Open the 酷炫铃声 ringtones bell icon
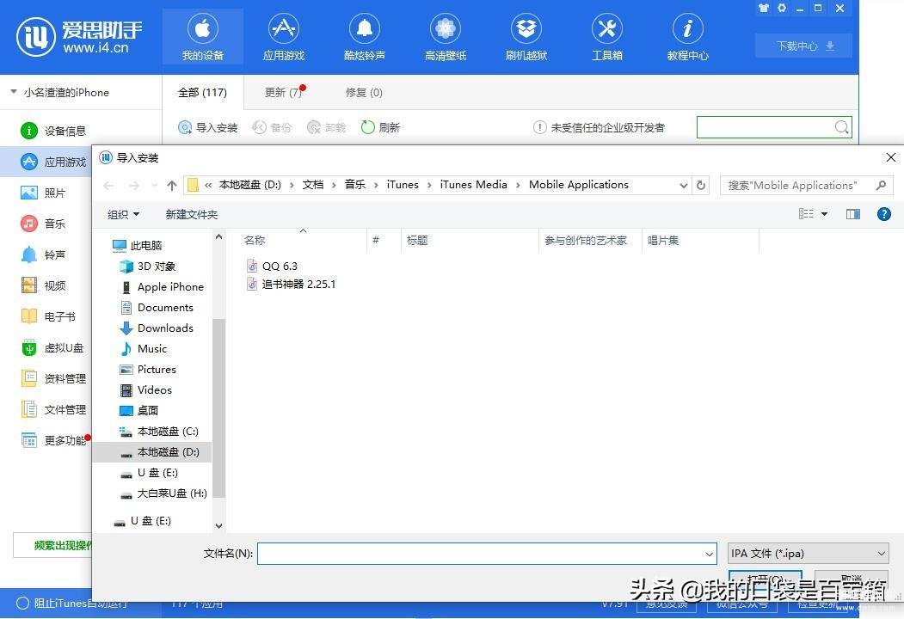 (x=365, y=37)
